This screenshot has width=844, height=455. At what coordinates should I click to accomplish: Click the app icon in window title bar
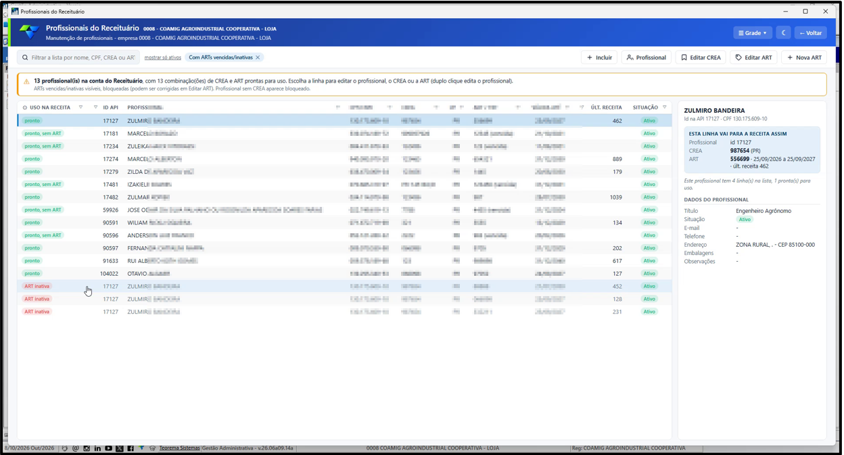tap(15, 11)
